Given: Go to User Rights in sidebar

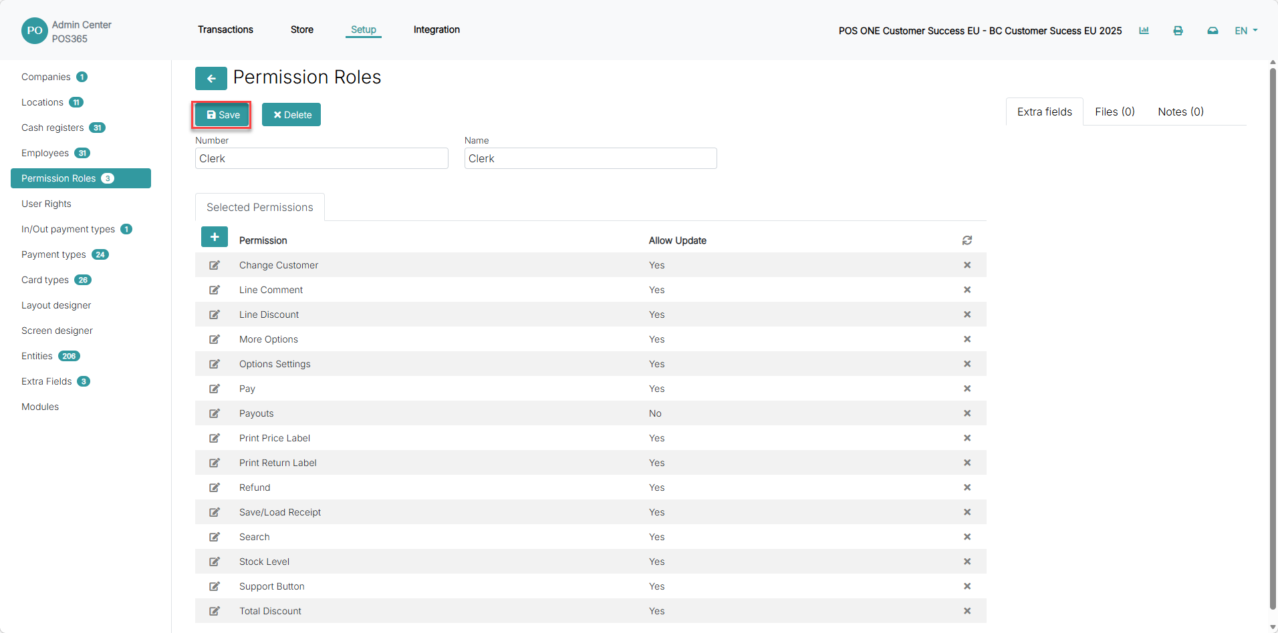Looking at the screenshot, I should (x=46, y=204).
